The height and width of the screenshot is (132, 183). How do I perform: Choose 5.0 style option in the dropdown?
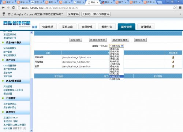pos(117,79)
